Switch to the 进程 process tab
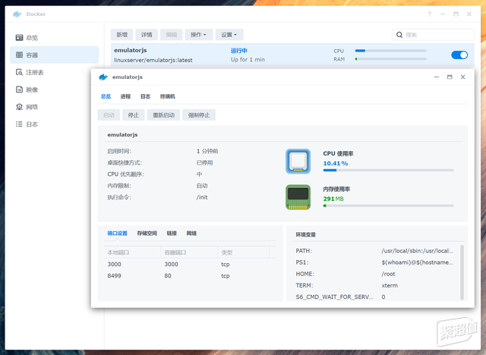Image resolution: width=486 pixels, height=355 pixels. (x=125, y=96)
